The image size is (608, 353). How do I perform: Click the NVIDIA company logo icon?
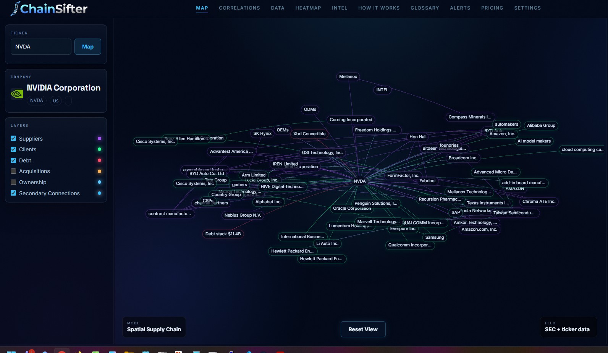pos(17,94)
